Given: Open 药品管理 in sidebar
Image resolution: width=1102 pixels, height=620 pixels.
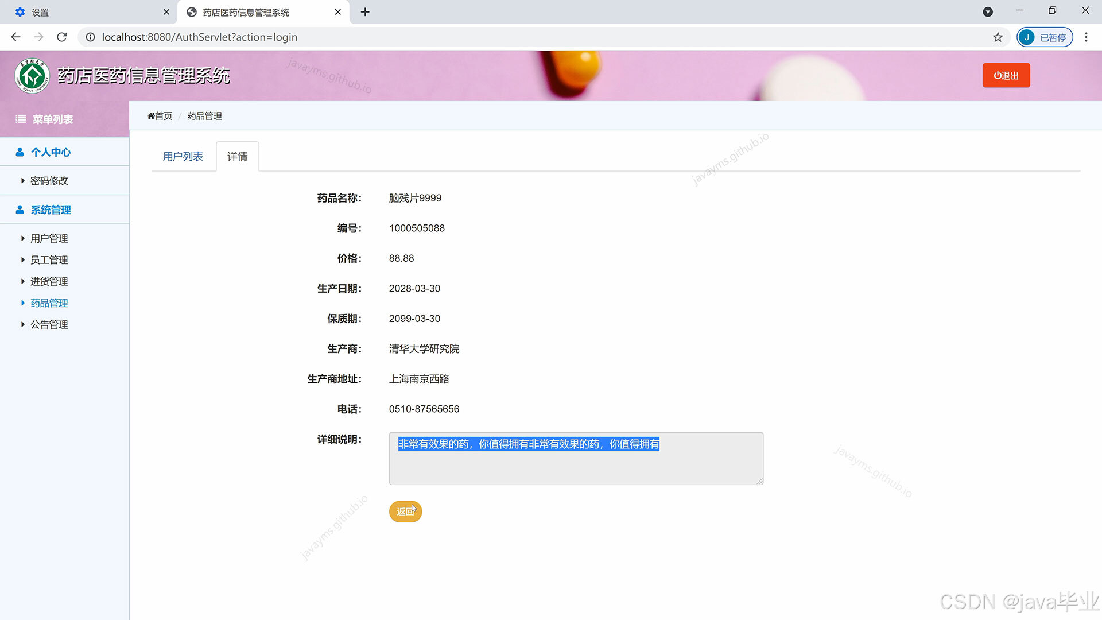Looking at the screenshot, I should coord(49,303).
